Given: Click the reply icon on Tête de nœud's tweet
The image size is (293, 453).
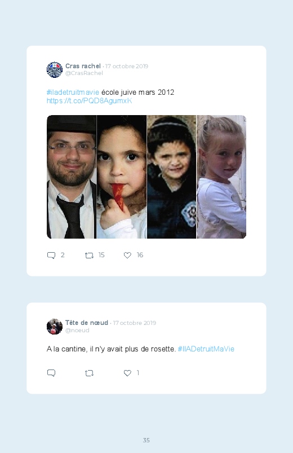Looking at the screenshot, I should (51, 373).
